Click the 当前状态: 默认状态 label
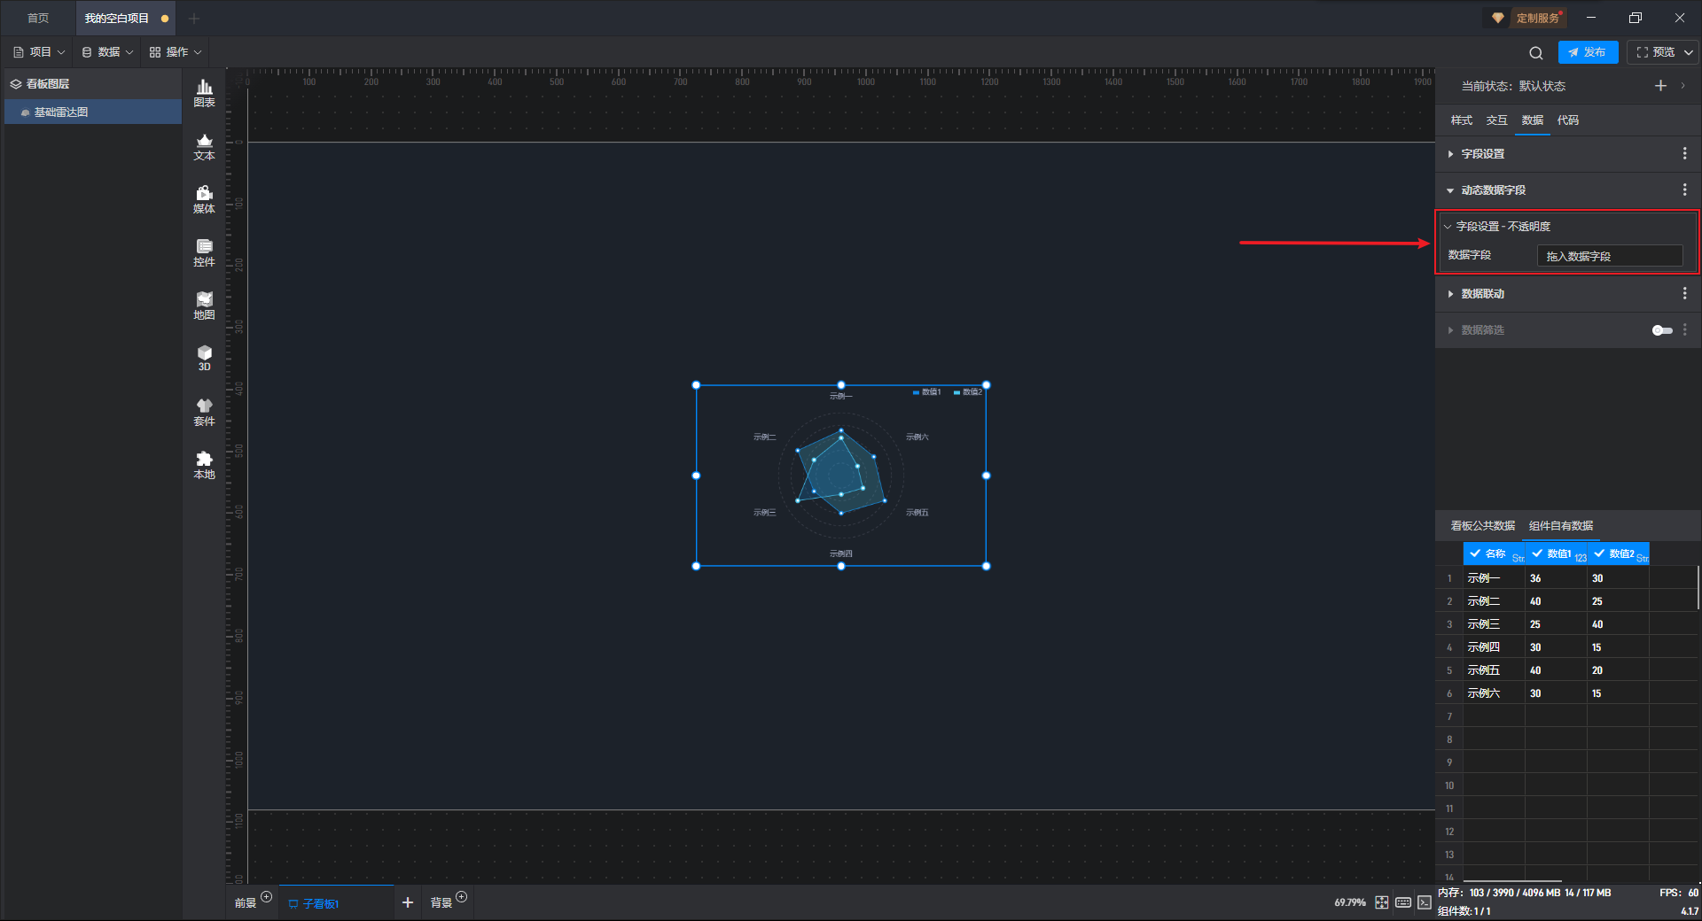Viewport: 1702px width, 921px height. pyautogui.click(x=1513, y=86)
